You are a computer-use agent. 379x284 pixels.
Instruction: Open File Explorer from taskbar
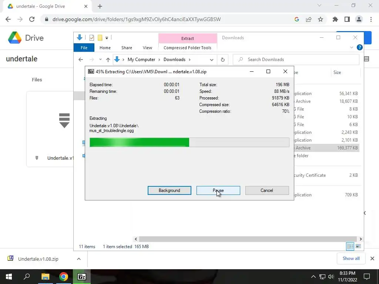tap(45, 277)
